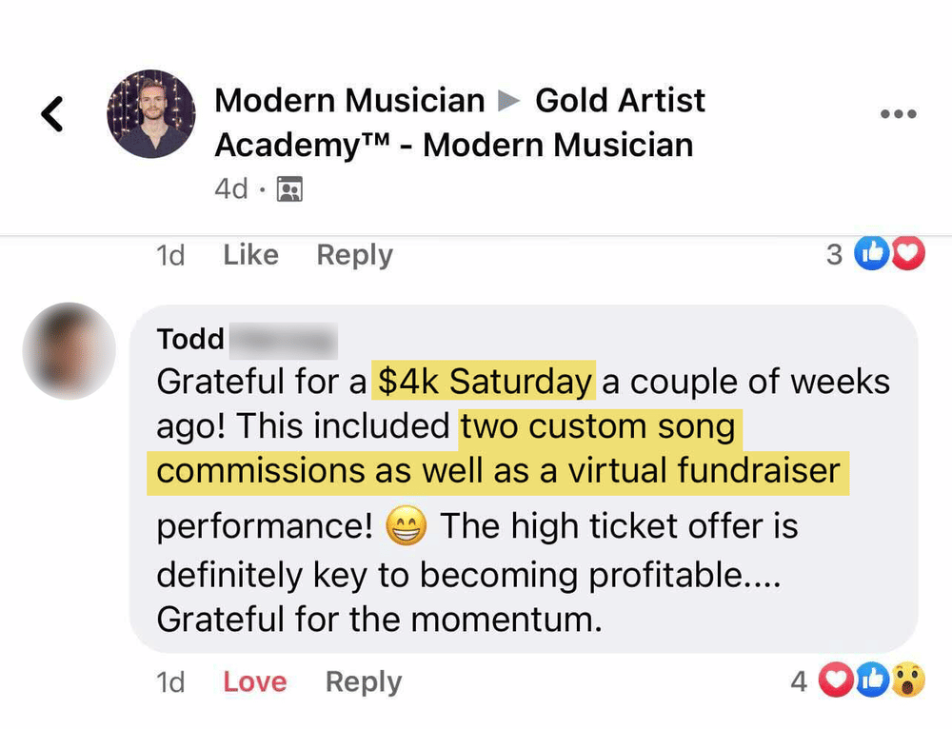Open the Modern Musician page name link
The image size is (952, 729).
[349, 101]
